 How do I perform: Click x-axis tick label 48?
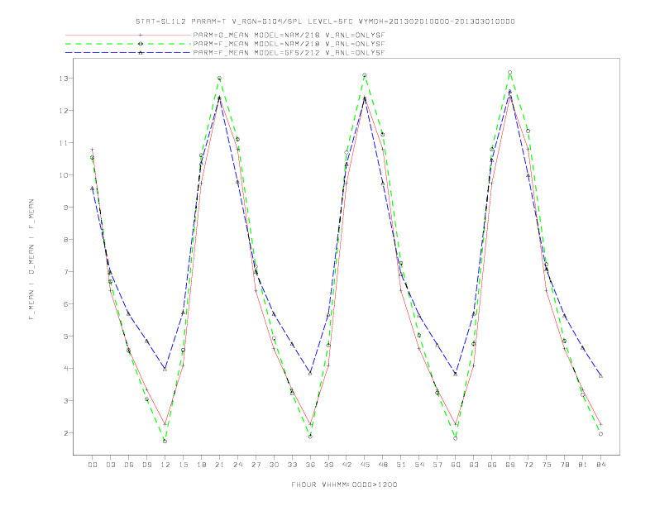(x=383, y=465)
